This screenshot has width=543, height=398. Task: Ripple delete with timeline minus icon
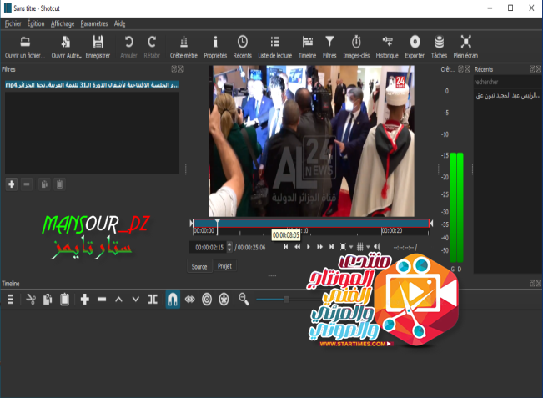[102, 300]
